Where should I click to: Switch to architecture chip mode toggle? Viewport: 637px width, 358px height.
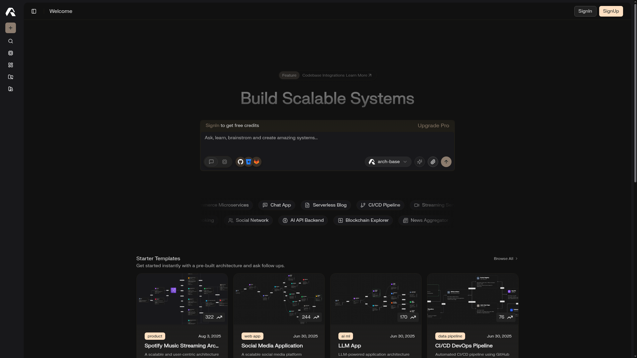pos(225,162)
